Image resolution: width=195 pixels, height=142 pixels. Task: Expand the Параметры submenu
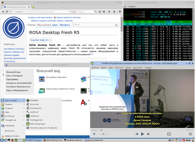coord(10,125)
